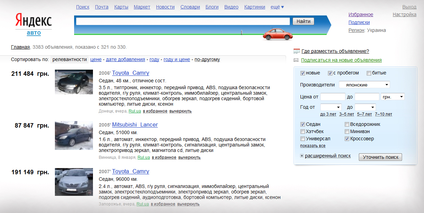Open the Год от year dropdown
This screenshot has height=213, width=424.
[331, 107]
